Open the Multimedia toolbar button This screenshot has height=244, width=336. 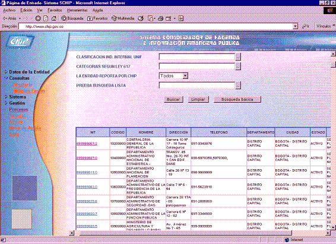pyautogui.click(x=123, y=18)
